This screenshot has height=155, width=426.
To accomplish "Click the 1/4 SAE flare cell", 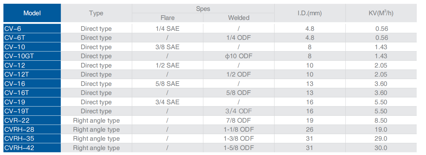I will [x=167, y=29].
